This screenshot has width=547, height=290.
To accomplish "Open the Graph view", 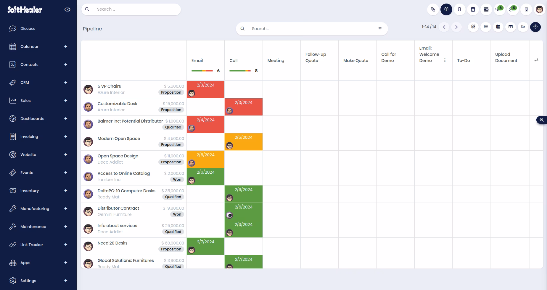I will point(523,27).
